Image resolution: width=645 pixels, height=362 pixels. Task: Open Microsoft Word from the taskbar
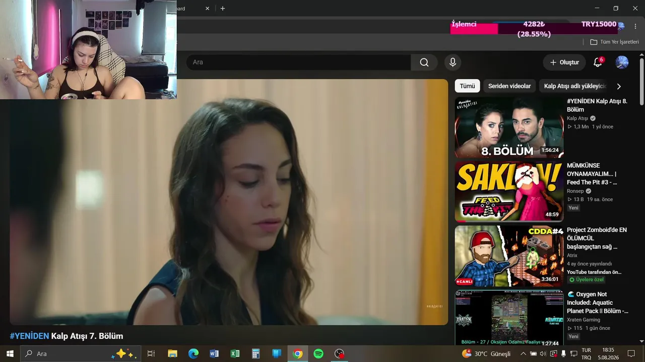(x=214, y=353)
